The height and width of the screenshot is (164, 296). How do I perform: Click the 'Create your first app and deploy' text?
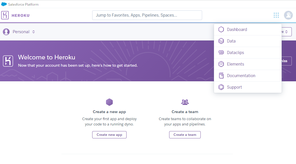(109, 119)
